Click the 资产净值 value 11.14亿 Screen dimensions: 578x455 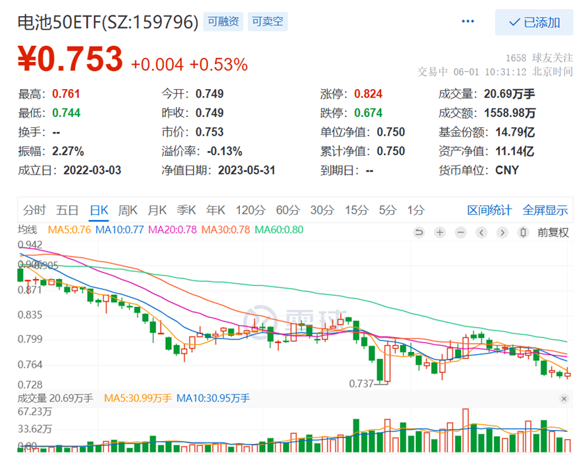tap(515, 151)
